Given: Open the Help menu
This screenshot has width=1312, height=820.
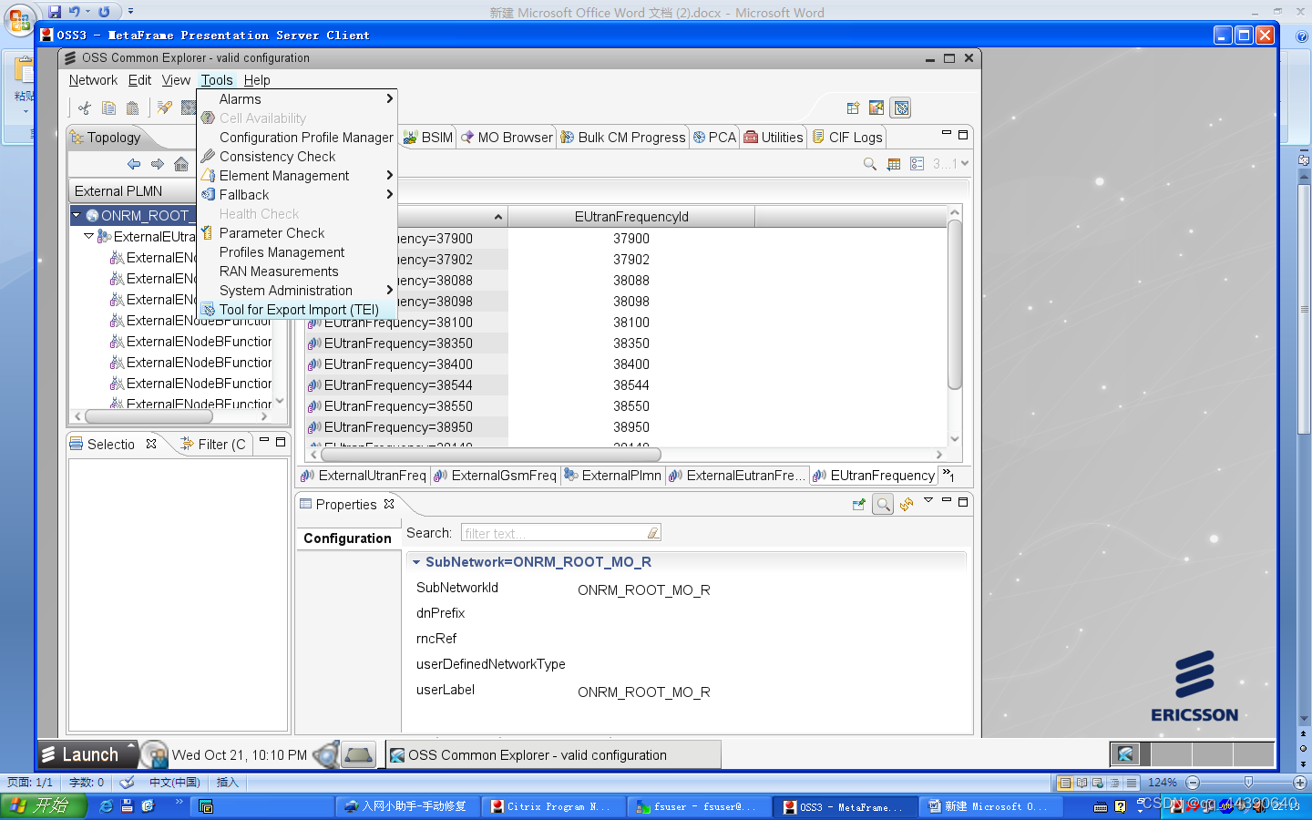Looking at the screenshot, I should coord(257,80).
